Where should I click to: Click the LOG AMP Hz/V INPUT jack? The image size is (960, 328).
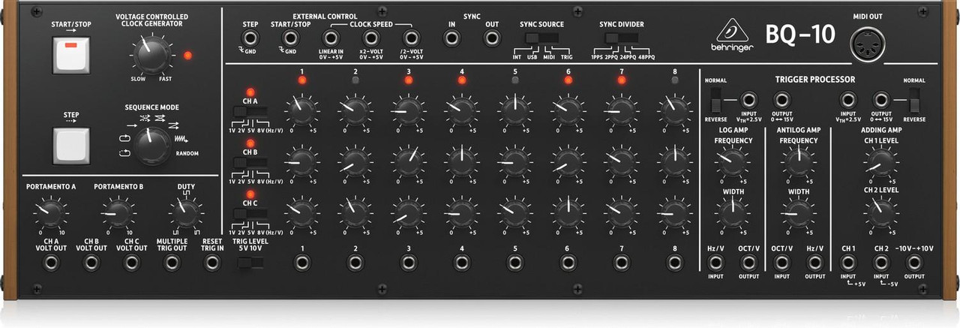click(715, 263)
